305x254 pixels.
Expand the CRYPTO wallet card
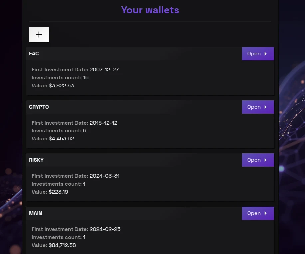[x=39, y=107]
